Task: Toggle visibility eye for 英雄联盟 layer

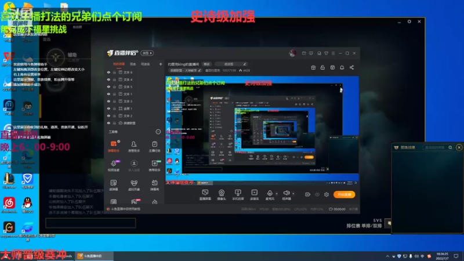Action: tap(108, 123)
